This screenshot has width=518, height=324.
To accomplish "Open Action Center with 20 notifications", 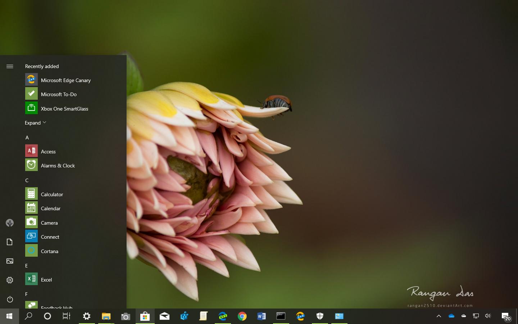I will (x=506, y=316).
